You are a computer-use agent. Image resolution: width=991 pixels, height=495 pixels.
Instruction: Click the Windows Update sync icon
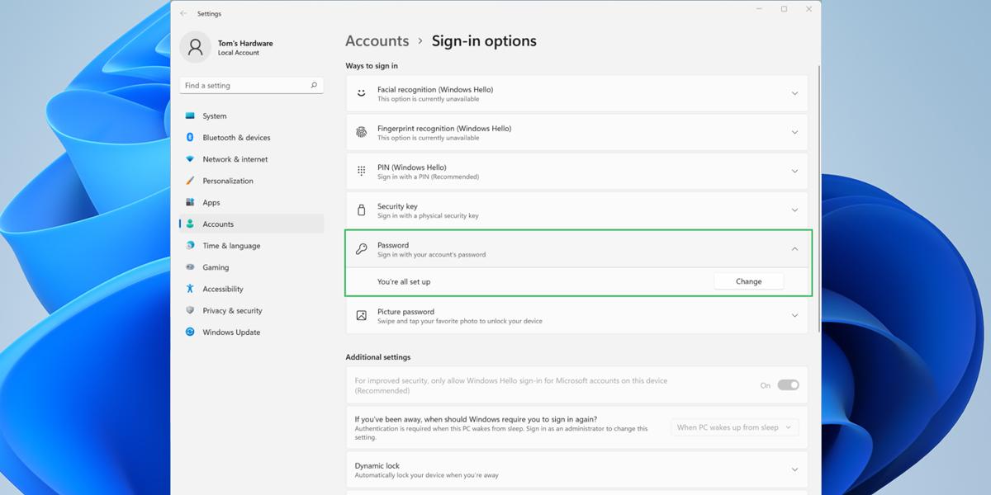coord(190,332)
